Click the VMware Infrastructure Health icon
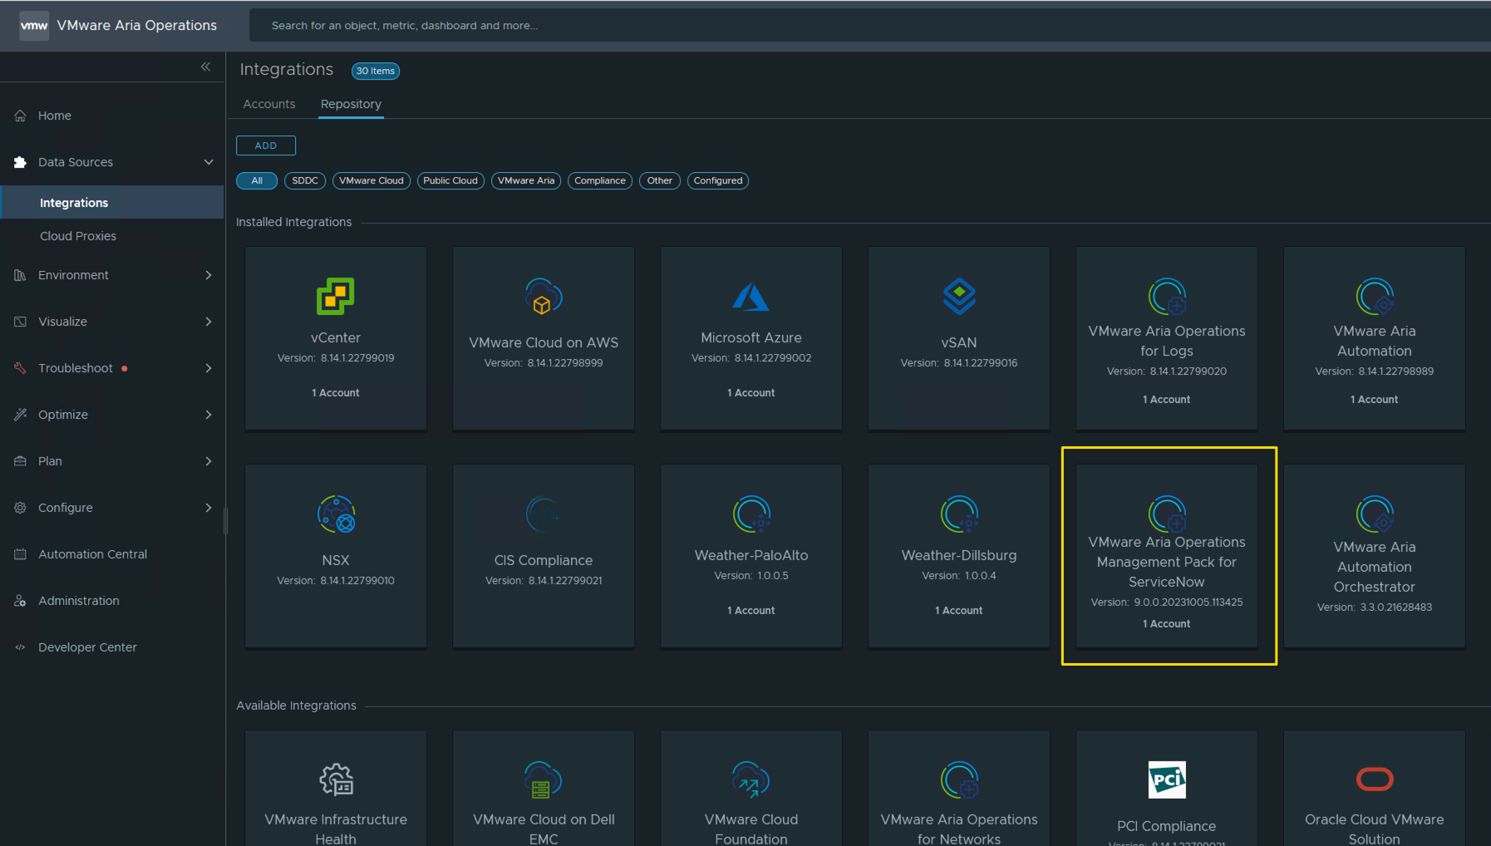1491x846 pixels. click(x=336, y=780)
